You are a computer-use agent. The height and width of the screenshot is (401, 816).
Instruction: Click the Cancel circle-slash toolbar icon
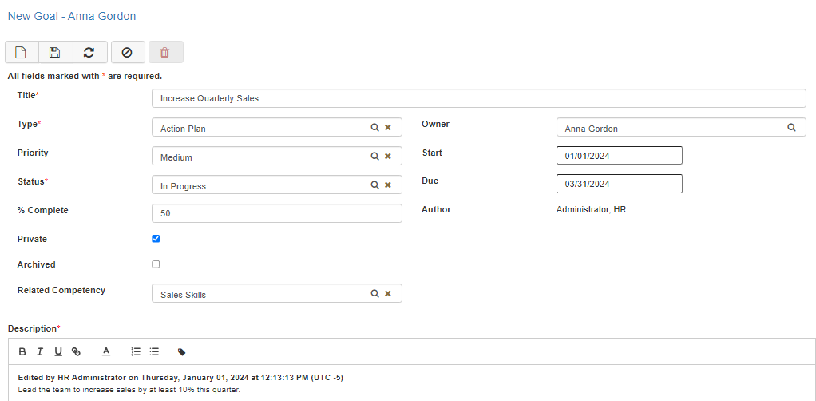point(127,52)
